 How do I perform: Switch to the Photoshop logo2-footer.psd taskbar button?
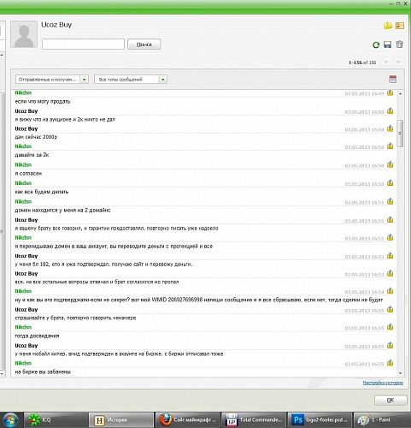(x=320, y=420)
